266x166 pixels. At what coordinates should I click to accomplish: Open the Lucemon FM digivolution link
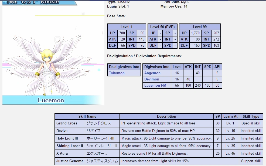pyautogui.click(x=155, y=85)
